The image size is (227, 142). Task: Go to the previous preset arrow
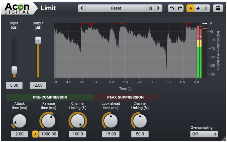coord(82,8)
